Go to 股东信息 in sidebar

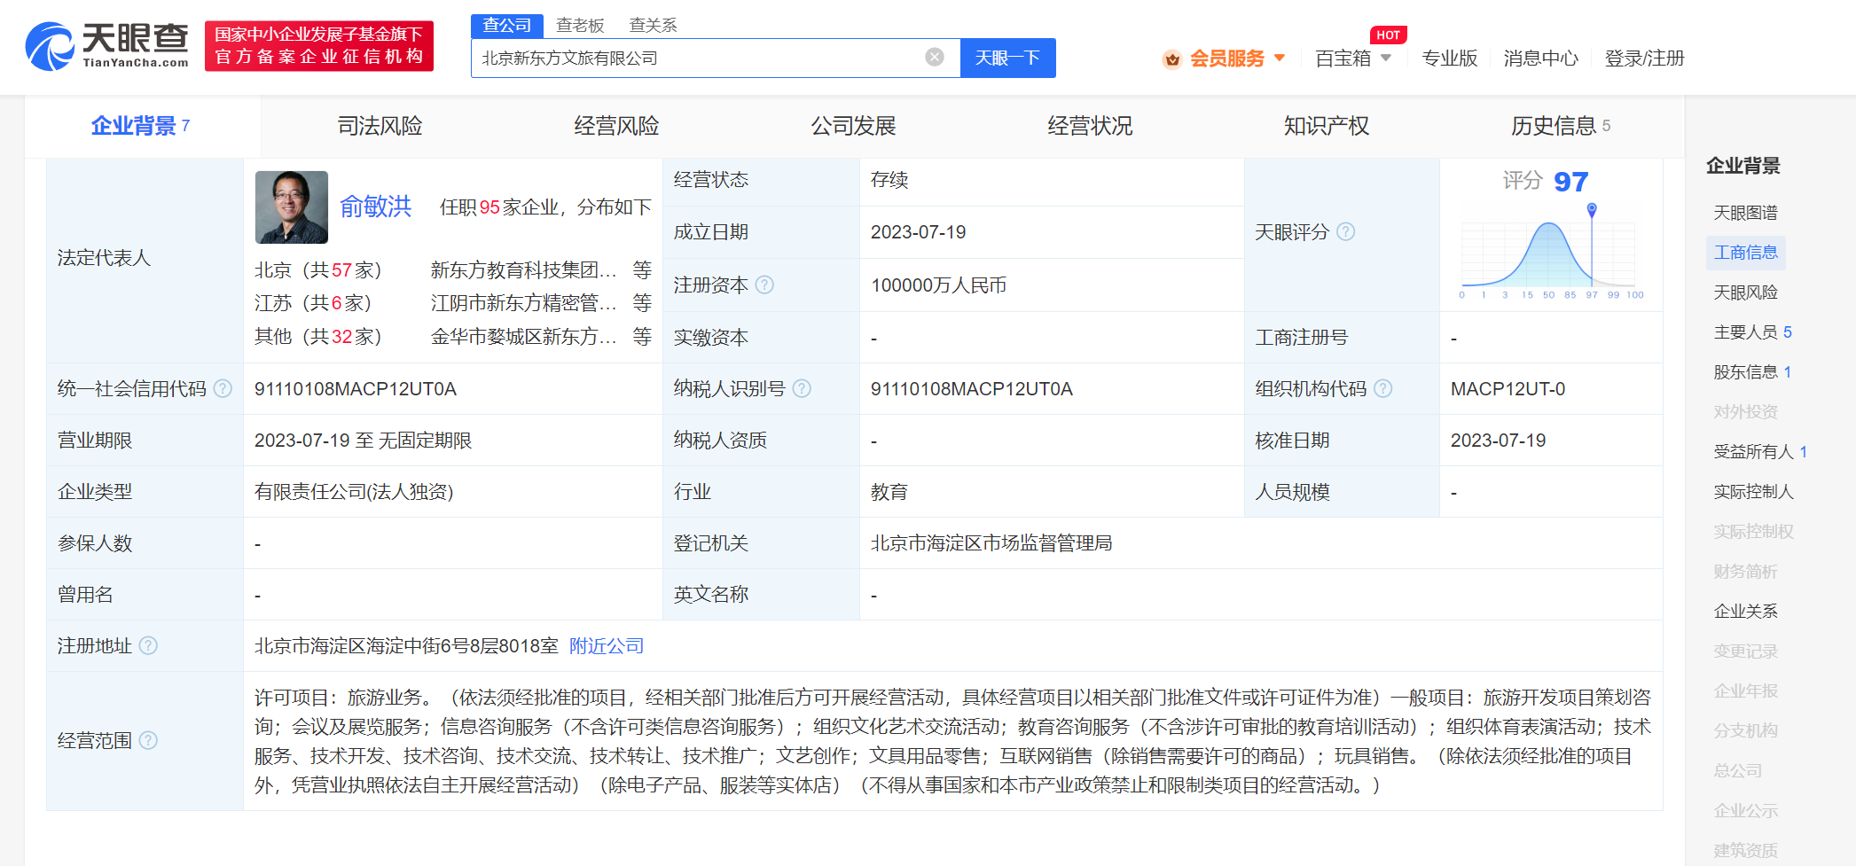tap(1752, 372)
